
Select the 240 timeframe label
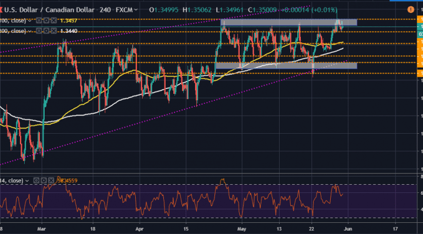105,10
